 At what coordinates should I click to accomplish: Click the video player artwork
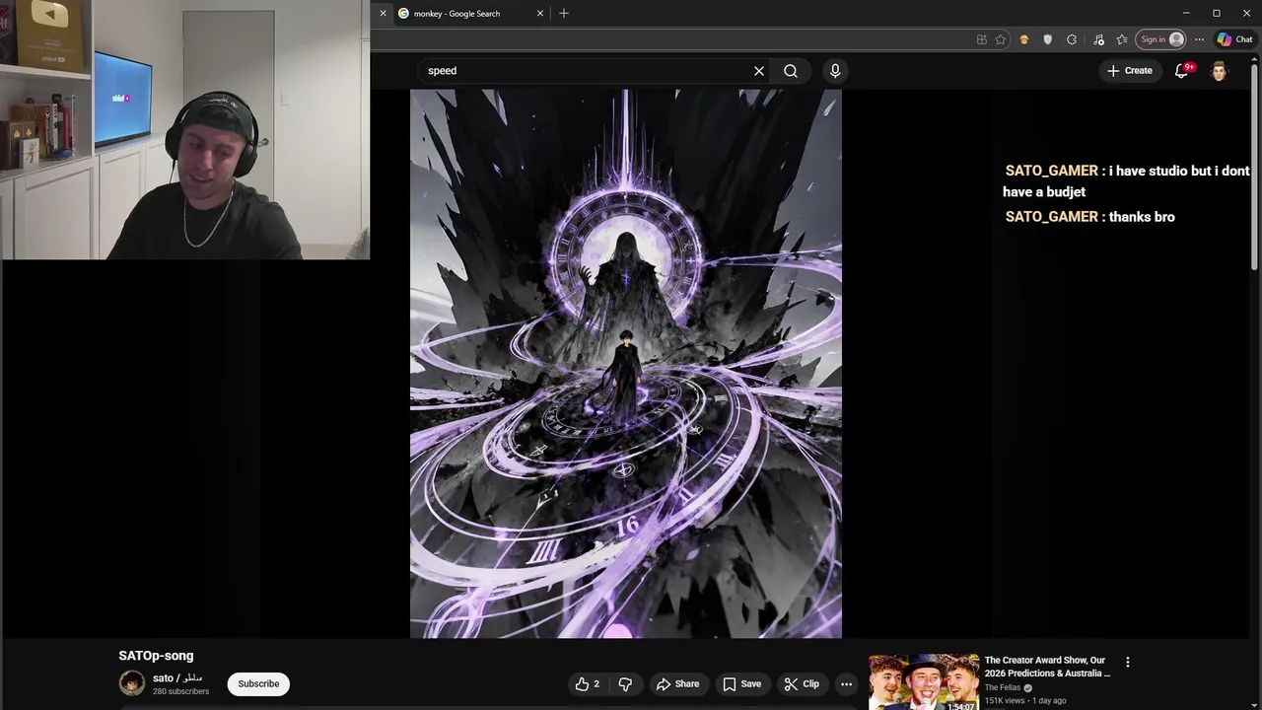(x=626, y=364)
